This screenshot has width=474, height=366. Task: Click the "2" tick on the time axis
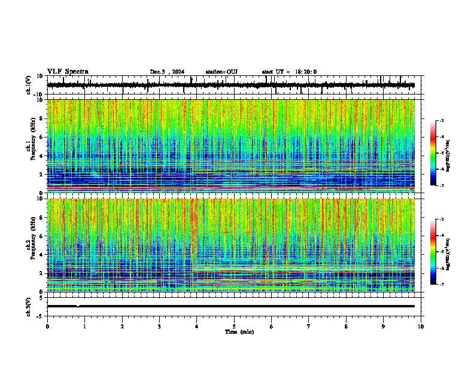tap(122, 327)
